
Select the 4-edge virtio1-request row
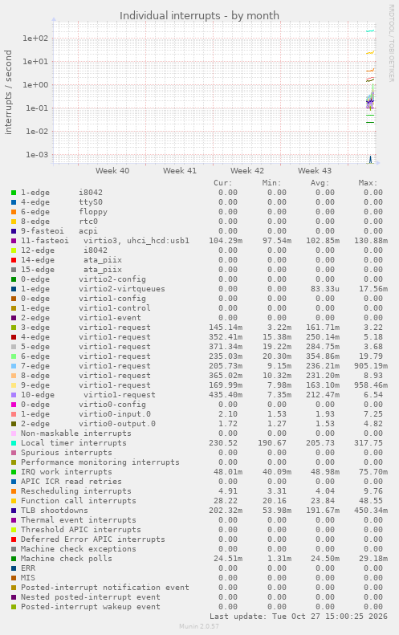pyautogui.click(x=199, y=337)
